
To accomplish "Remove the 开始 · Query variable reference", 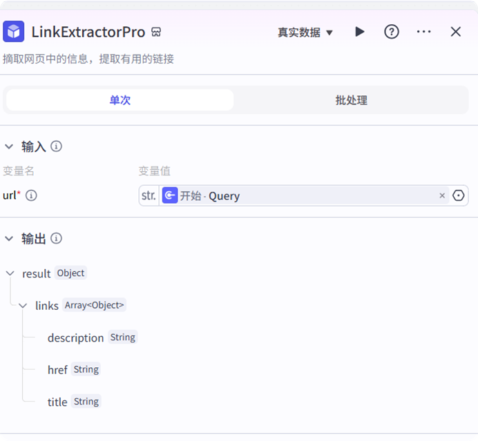I will [x=442, y=195].
